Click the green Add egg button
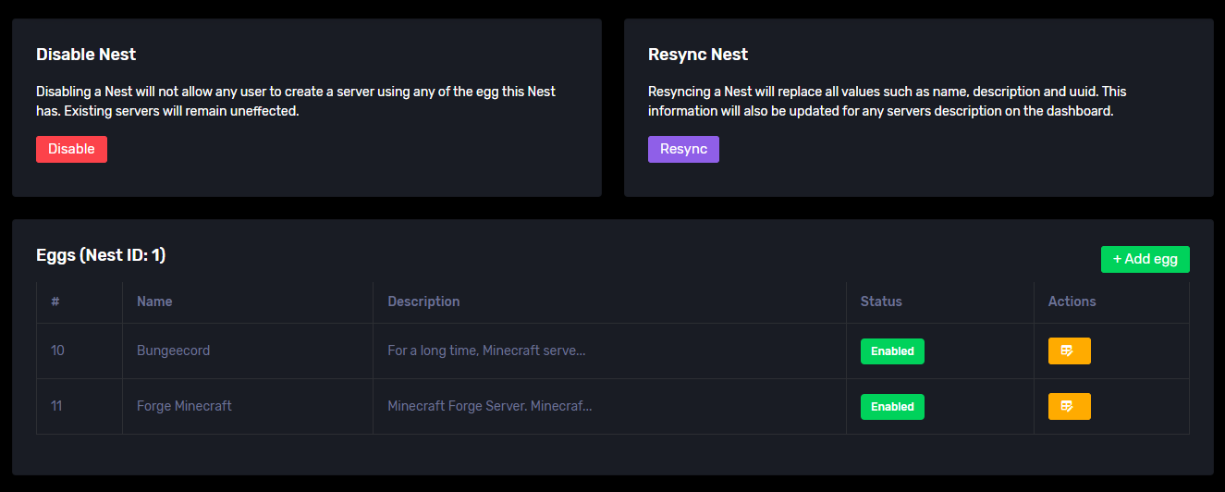Screen dimensions: 1225x492 1145,259
